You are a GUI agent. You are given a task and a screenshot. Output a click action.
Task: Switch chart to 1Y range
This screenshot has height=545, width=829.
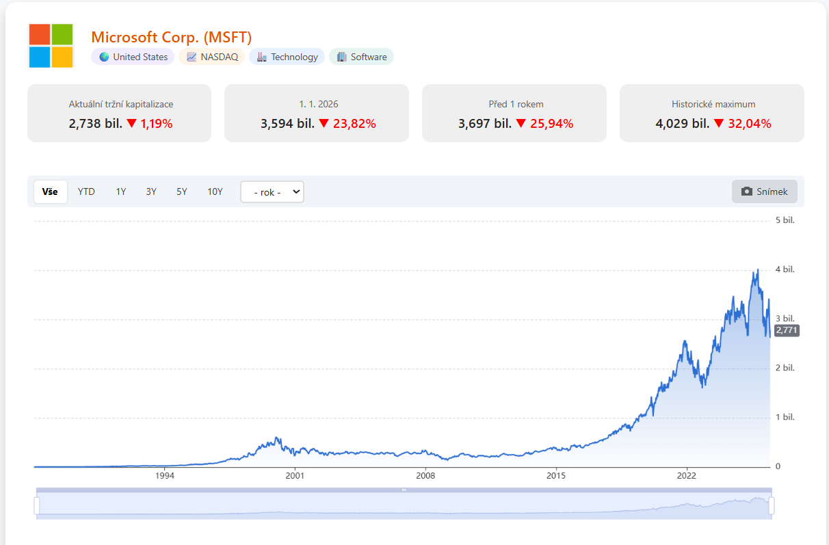pos(121,191)
